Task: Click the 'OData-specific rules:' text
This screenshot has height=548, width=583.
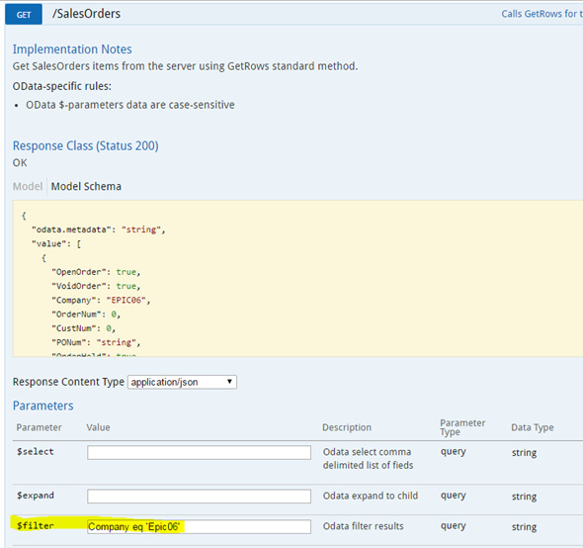Action: click(61, 86)
